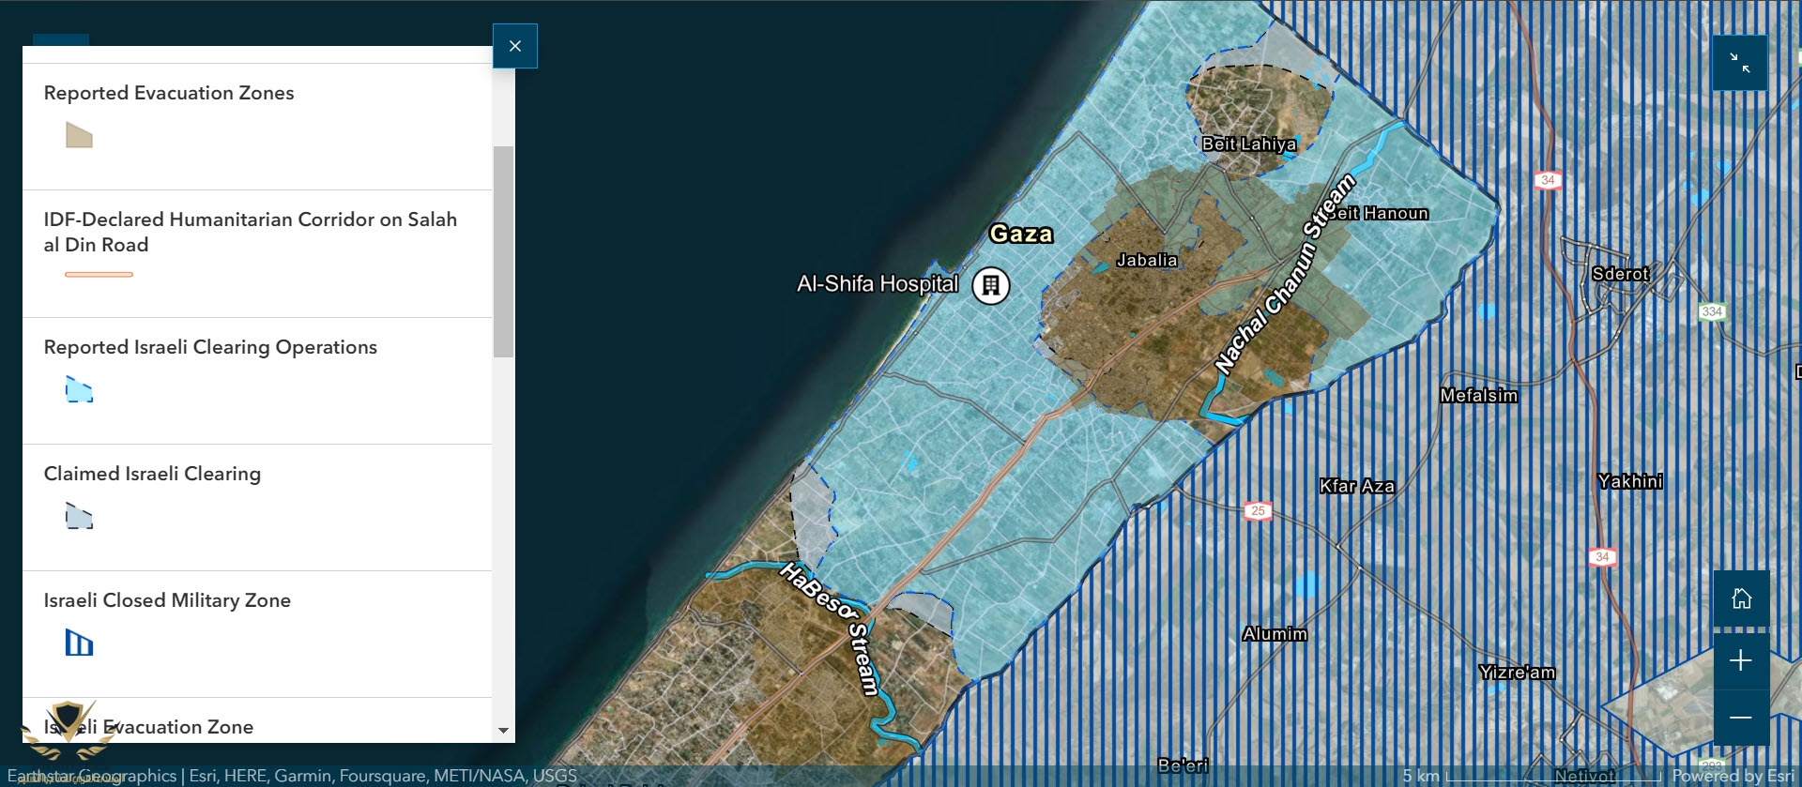Viewport: 1802px width, 787px height.
Task: Close the legend panel with X button
Action: [x=514, y=46]
